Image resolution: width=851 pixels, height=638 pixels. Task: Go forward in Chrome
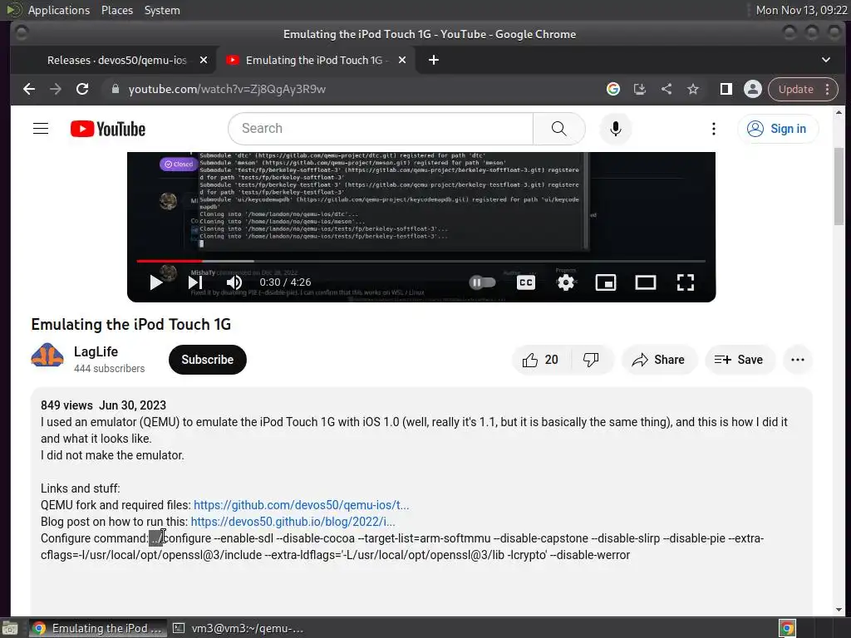coord(56,89)
